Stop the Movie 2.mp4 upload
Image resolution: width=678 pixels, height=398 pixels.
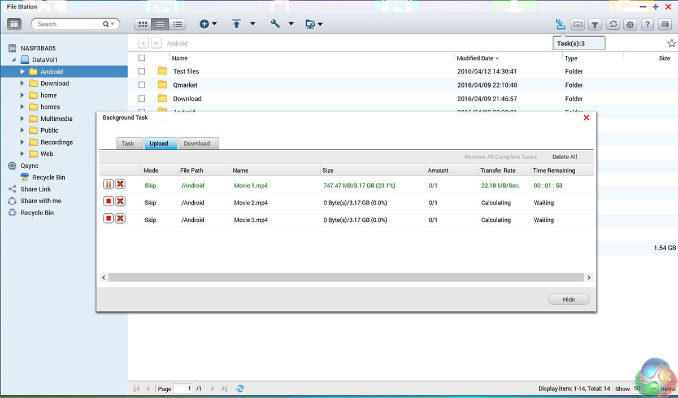pos(108,202)
